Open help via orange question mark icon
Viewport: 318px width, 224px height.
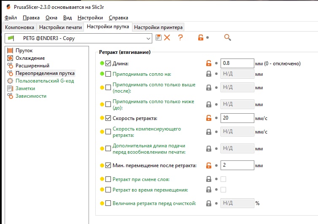180,37
